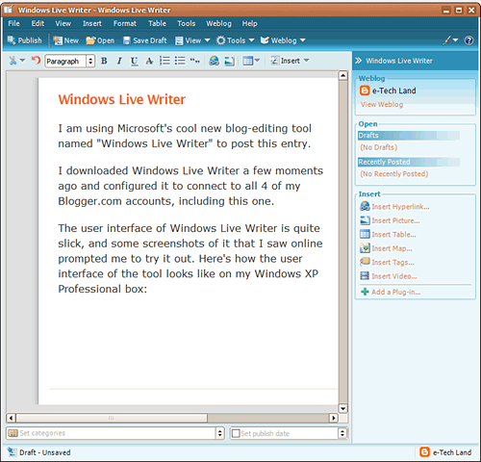Click the insert picture icon in the formatting bar

click(229, 61)
